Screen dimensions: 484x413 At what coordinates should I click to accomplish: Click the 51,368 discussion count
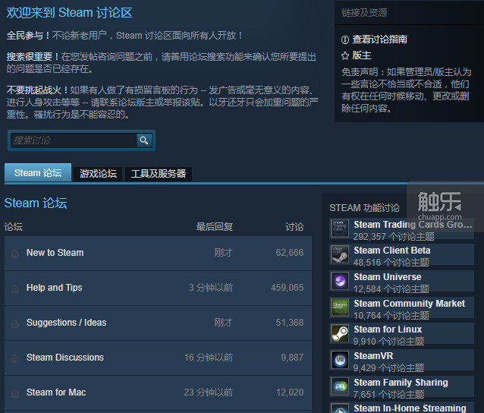tap(290, 323)
